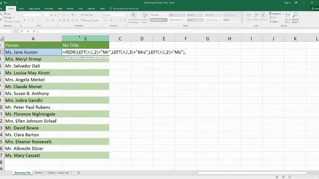Screen dimensions: 319x179
Task: Open the font name dropdown
Action: click(40, 15)
